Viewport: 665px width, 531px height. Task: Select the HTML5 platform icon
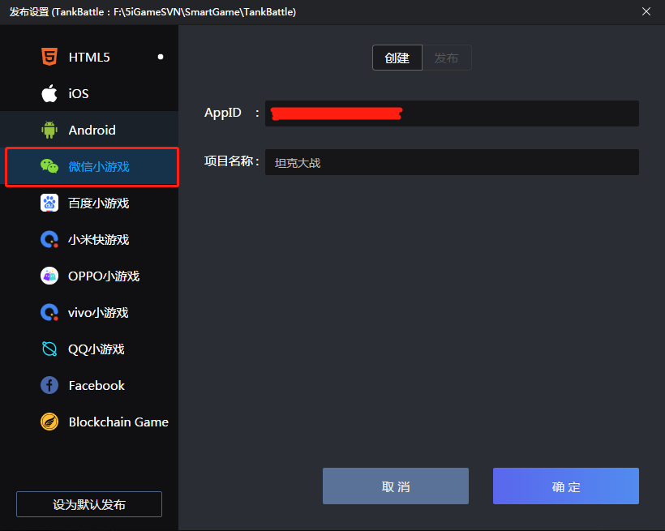49,57
